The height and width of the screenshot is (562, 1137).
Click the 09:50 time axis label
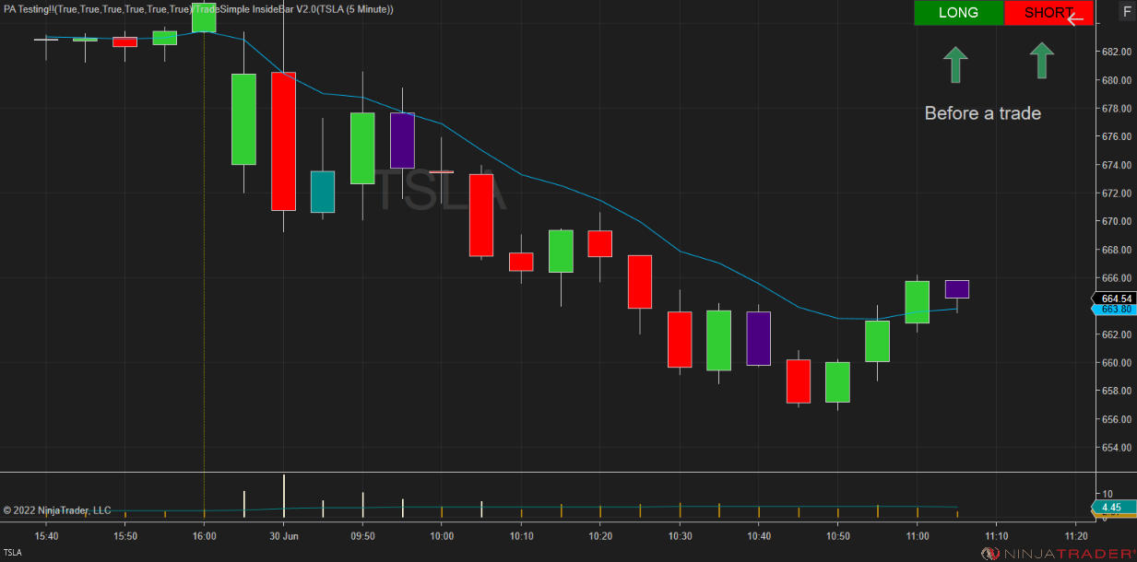[x=363, y=535]
